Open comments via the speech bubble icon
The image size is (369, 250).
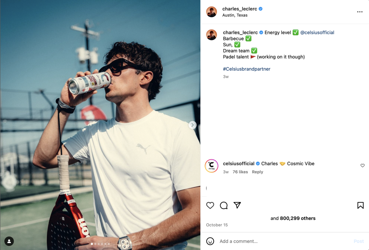click(x=224, y=205)
